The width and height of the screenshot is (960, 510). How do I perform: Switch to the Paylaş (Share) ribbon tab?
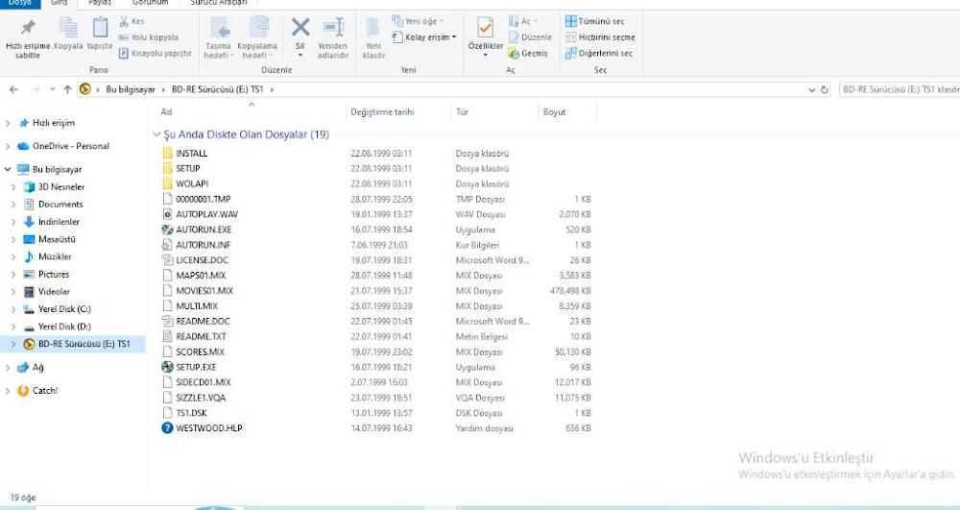pos(99,3)
